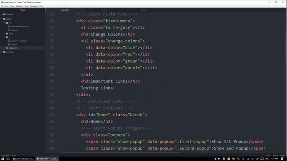Click "Change Colors" heading text in code
Screen dimensions: 287x161
click(x=107, y=34)
